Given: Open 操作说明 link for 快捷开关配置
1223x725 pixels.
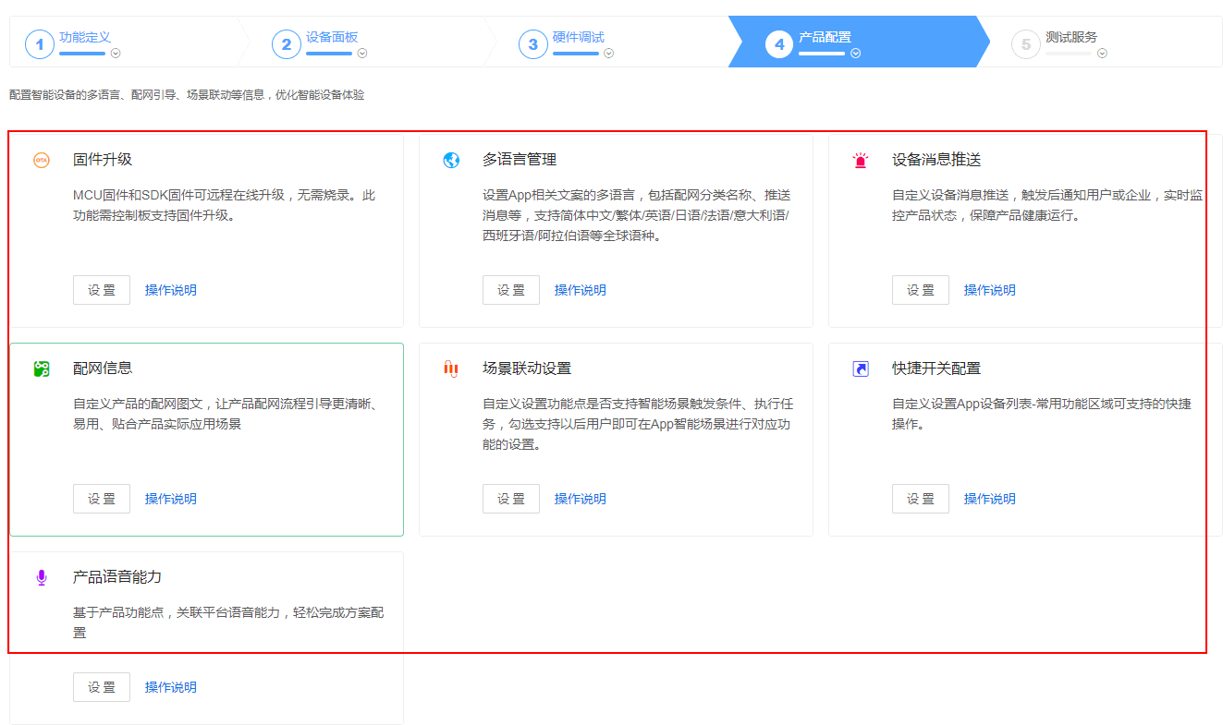Looking at the screenshot, I should pos(990,499).
